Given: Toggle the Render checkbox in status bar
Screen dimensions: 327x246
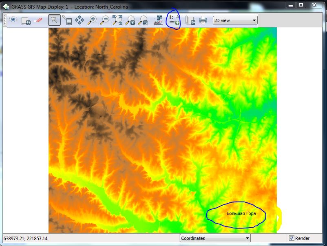Looking at the screenshot, I should pyautogui.click(x=291, y=238).
